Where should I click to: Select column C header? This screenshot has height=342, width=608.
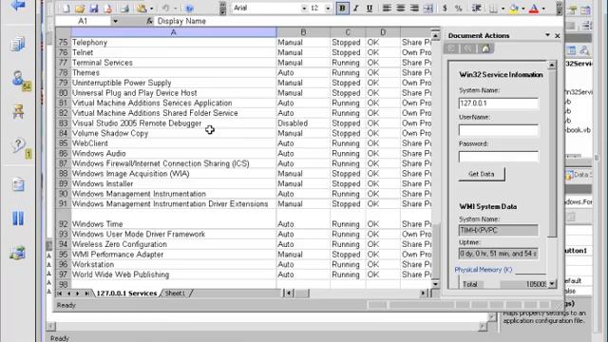pos(348,32)
